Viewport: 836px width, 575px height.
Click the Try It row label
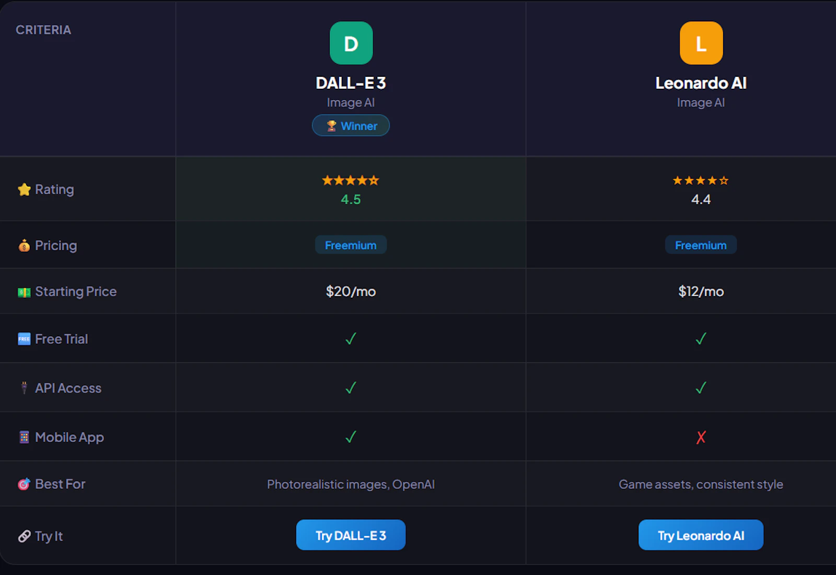pos(49,536)
